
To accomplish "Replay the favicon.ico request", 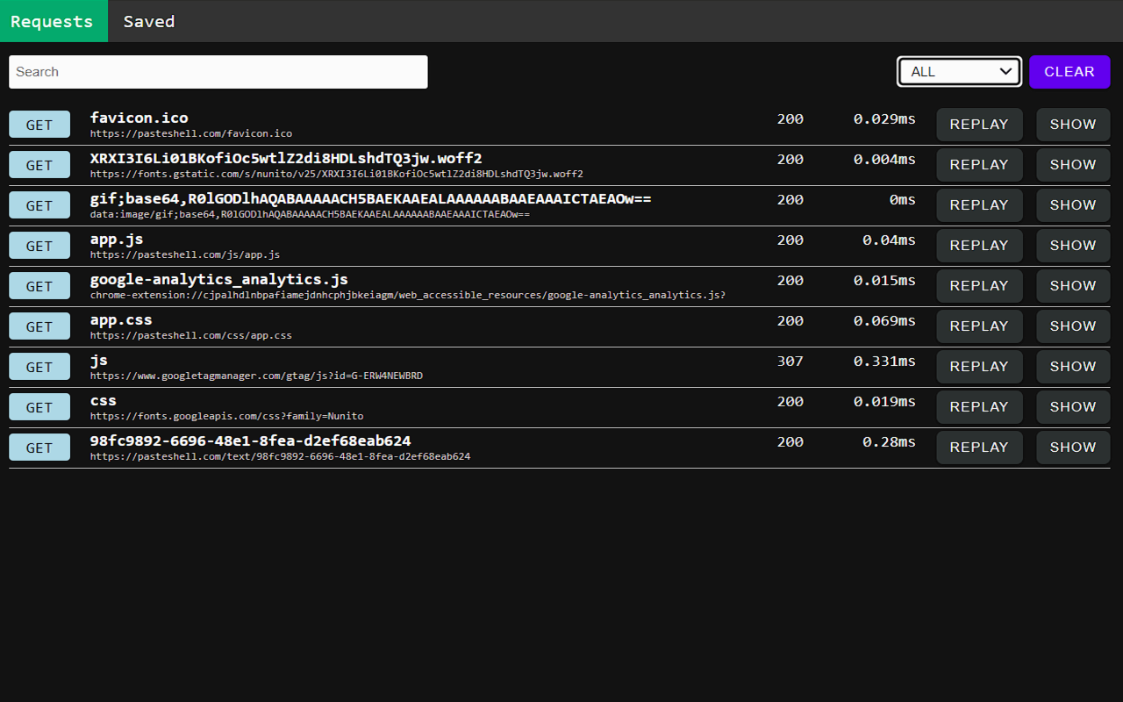I will click(x=979, y=125).
